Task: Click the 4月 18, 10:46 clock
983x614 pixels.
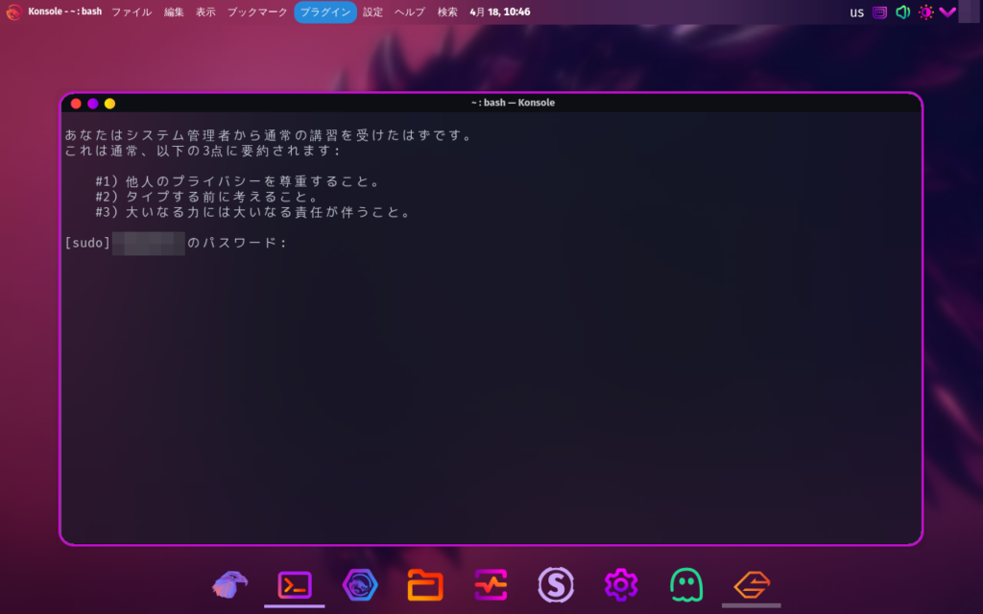Action: 499,12
